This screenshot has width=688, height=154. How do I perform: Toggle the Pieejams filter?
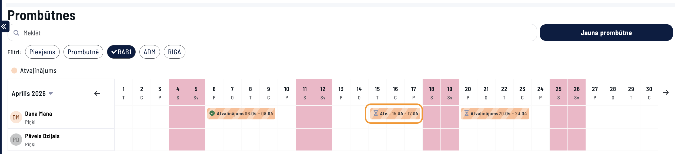coord(42,52)
